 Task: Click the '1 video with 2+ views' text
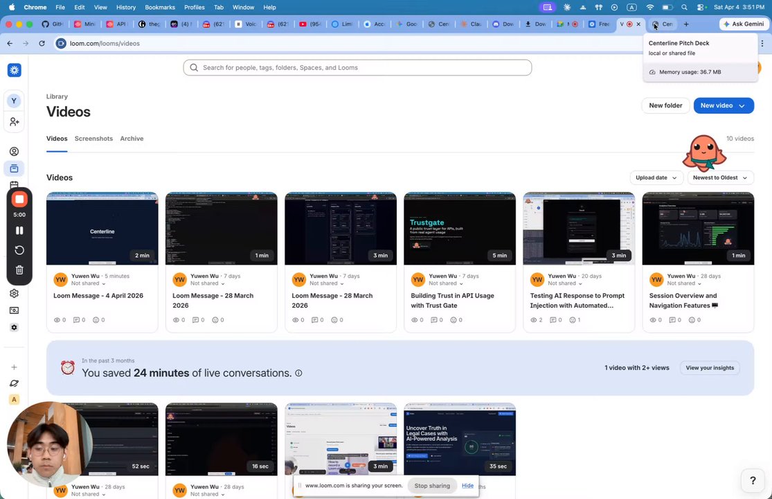pos(636,368)
